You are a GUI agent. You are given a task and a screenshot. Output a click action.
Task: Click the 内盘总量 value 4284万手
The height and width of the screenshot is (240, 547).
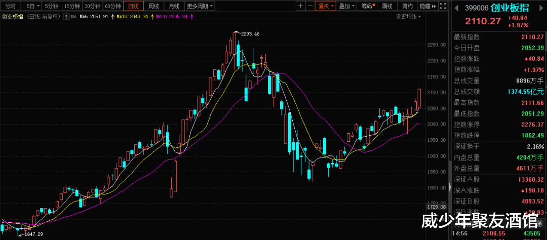(x=530, y=157)
